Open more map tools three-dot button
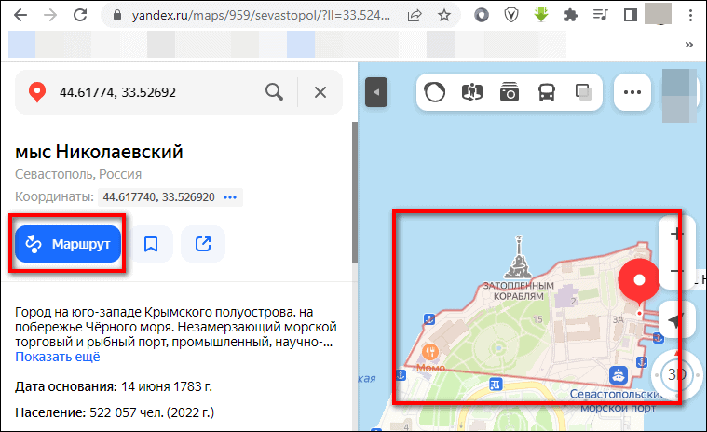 click(632, 92)
